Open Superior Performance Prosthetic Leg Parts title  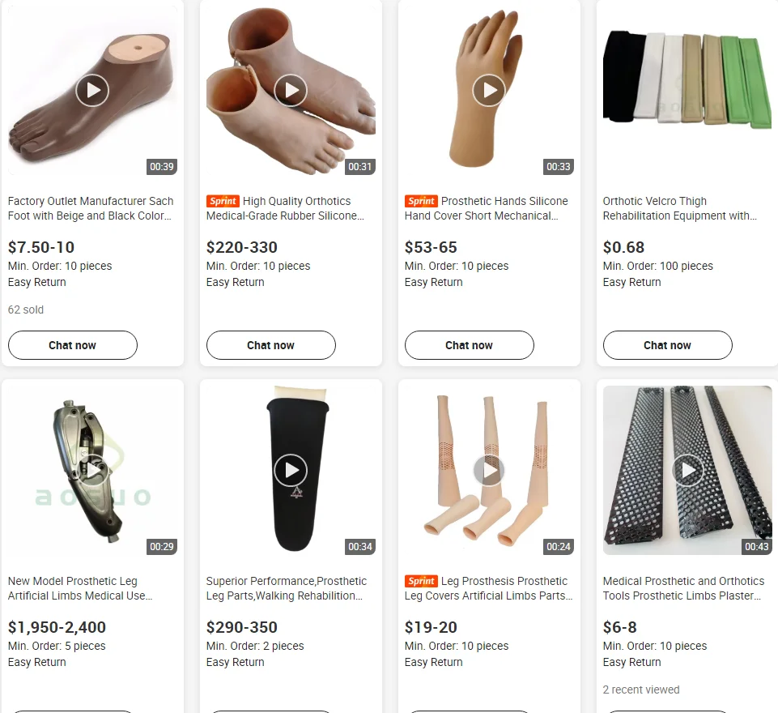point(287,588)
